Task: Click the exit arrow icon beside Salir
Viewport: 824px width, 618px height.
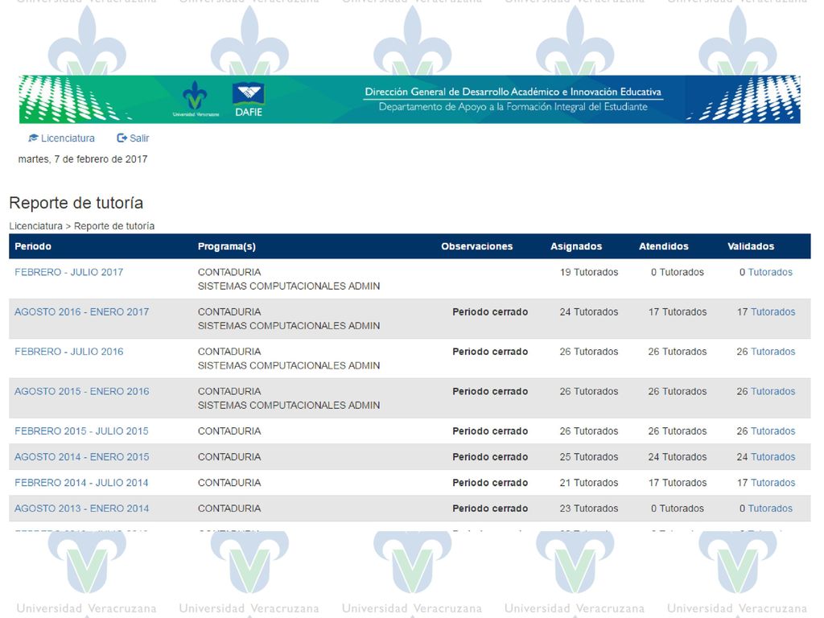Action: [x=122, y=138]
